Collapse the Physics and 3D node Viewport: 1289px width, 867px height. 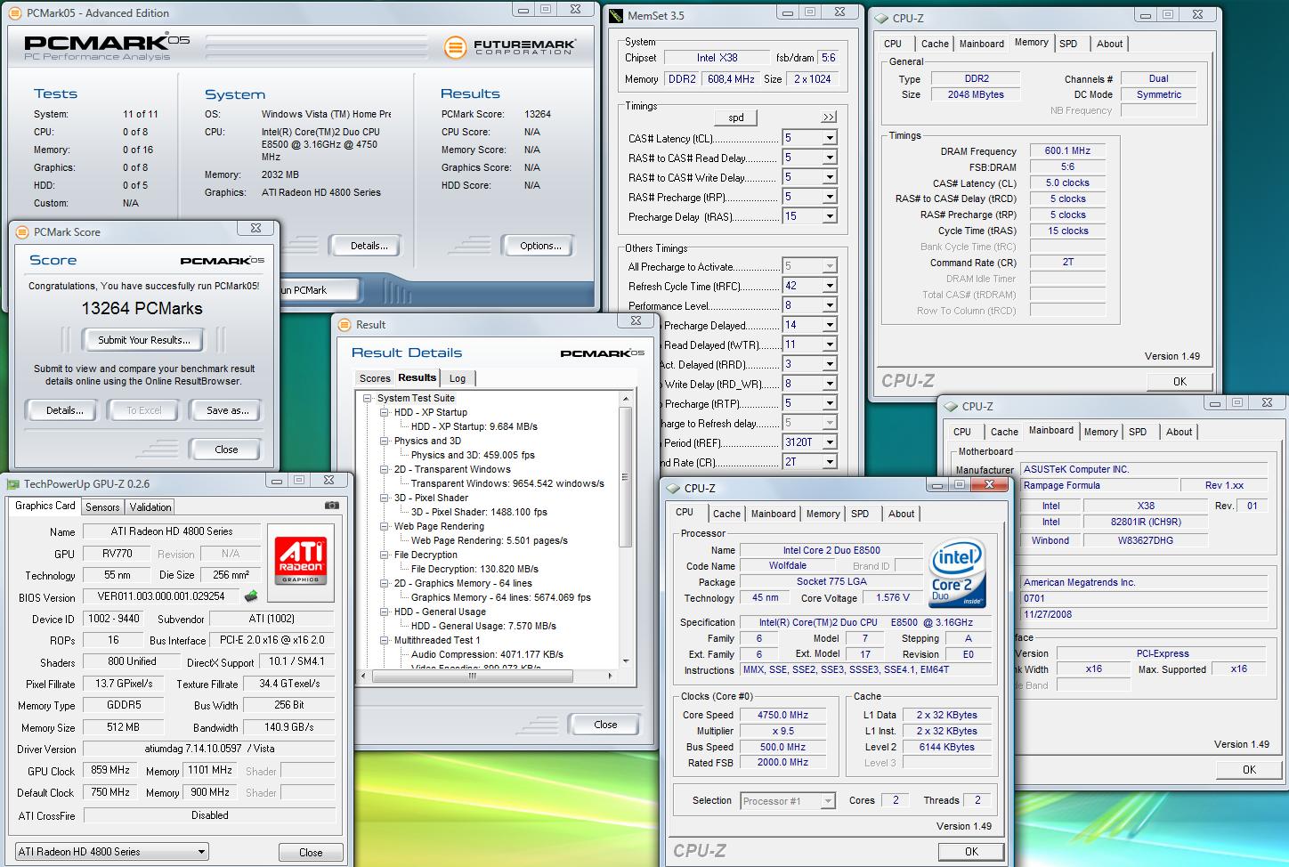385,442
